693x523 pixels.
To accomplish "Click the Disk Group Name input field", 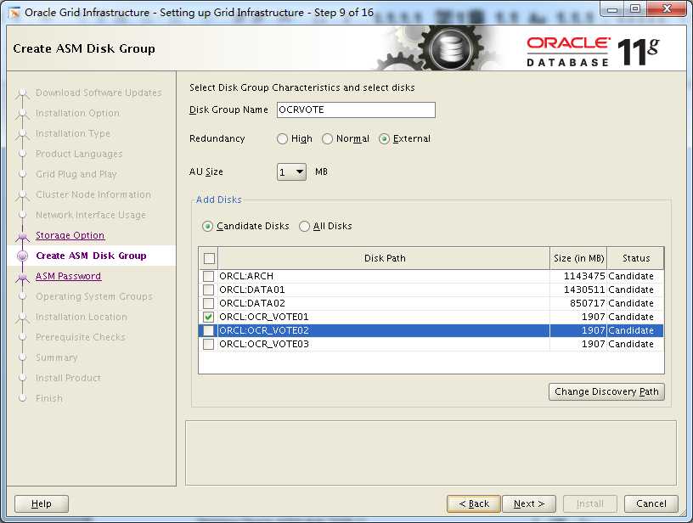I will tap(356, 110).
